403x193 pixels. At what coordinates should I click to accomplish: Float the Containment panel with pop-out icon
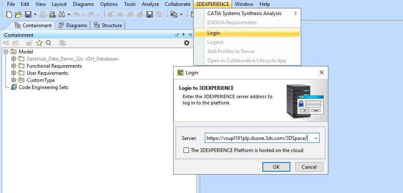(177, 35)
